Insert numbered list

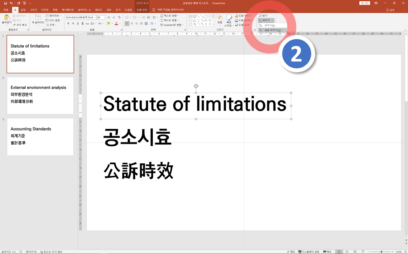(136, 17)
